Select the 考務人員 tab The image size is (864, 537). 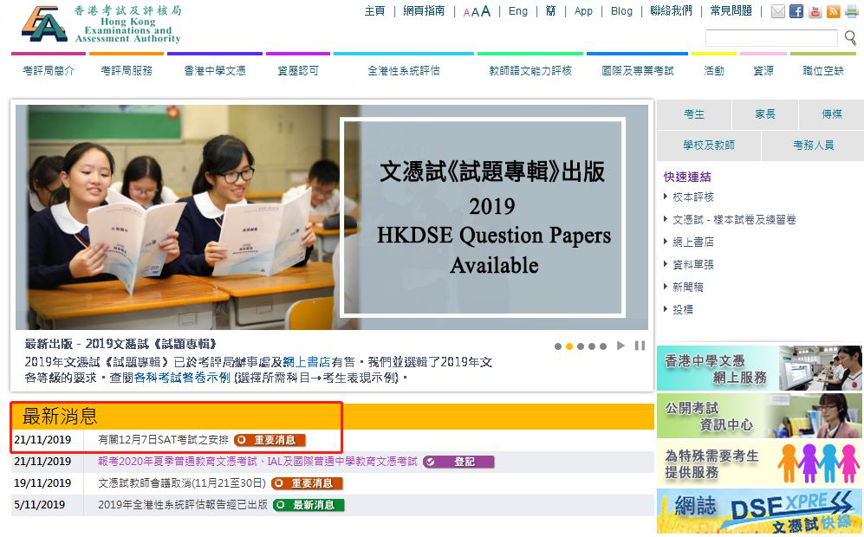click(813, 146)
